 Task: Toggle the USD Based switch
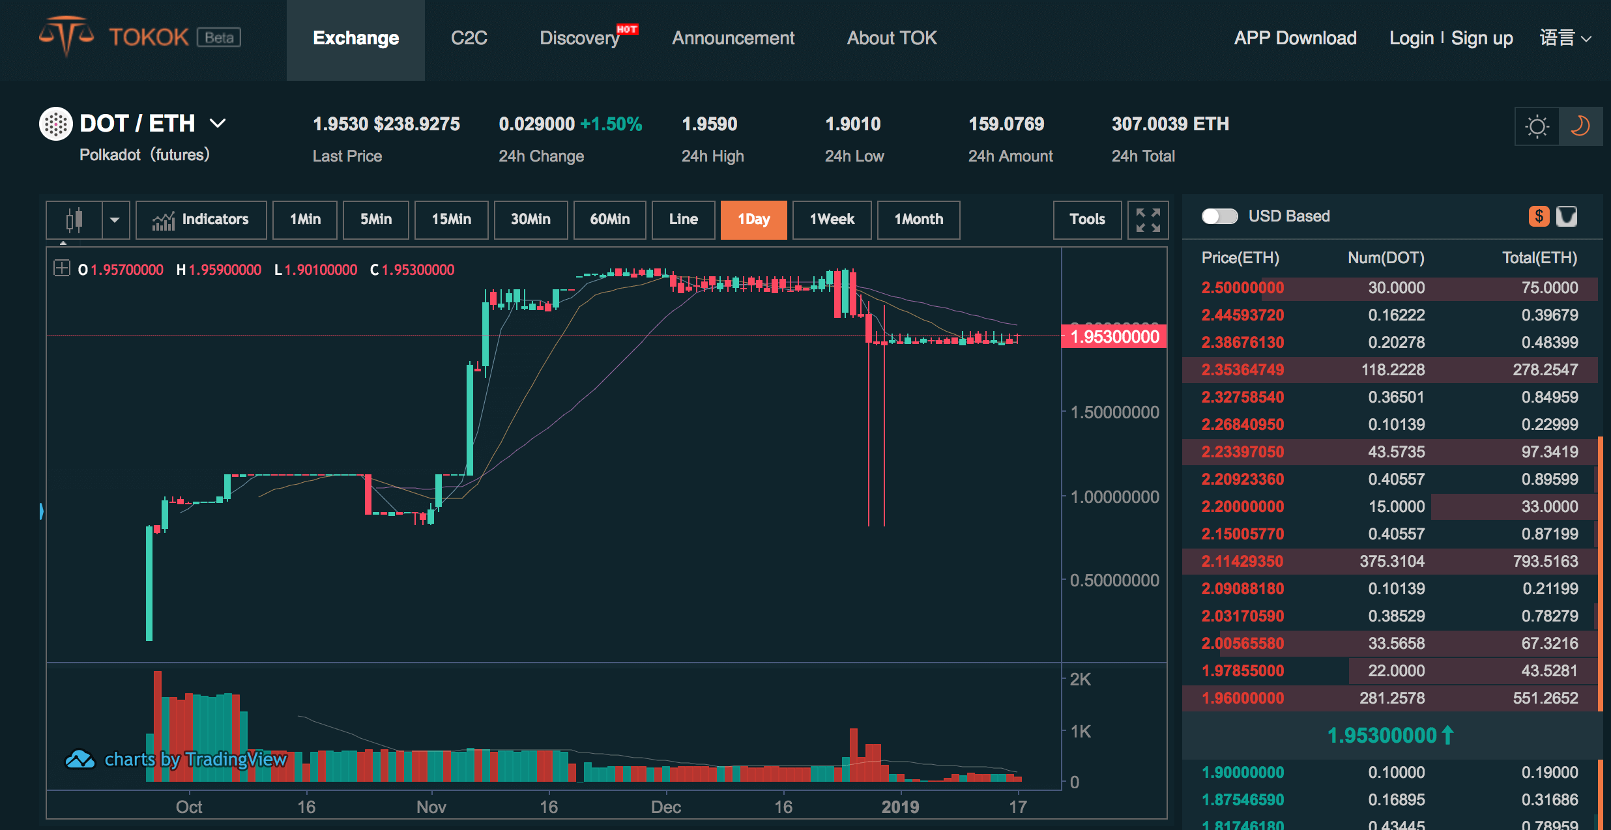[x=1219, y=216]
